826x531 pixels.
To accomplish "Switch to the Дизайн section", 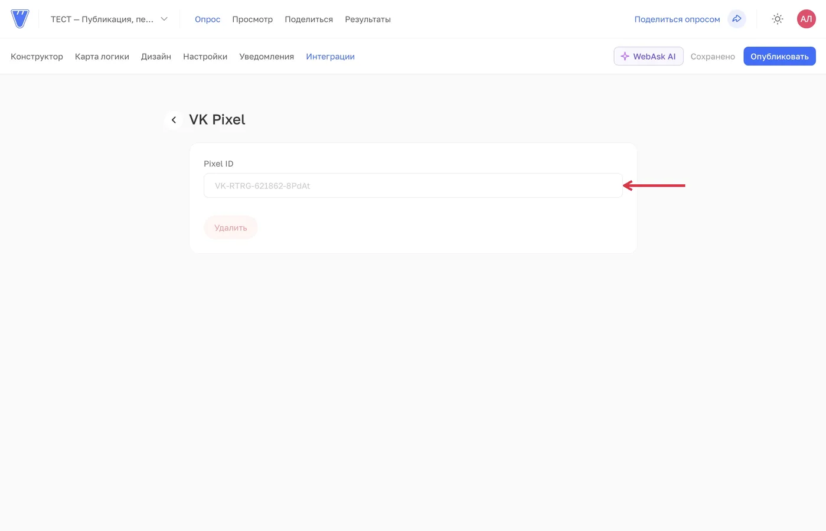I will coord(156,57).
